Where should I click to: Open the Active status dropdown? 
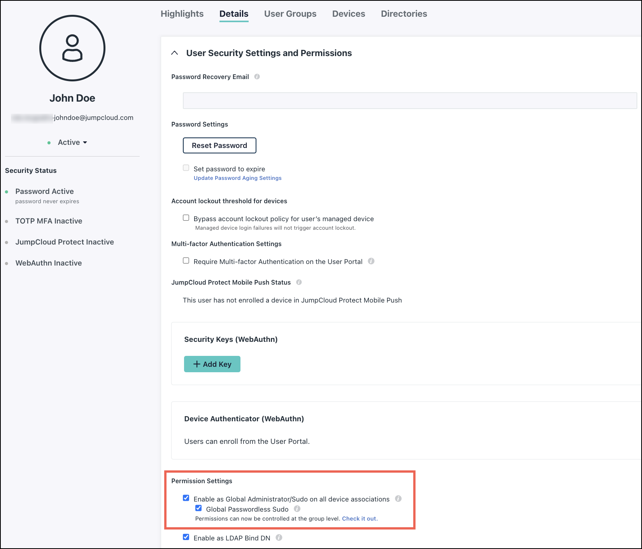[x=72, y=142]
